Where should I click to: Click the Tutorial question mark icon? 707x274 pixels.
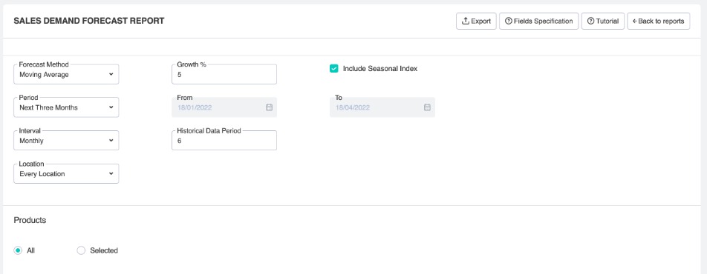pyautogui.click(x=590, y=21)
